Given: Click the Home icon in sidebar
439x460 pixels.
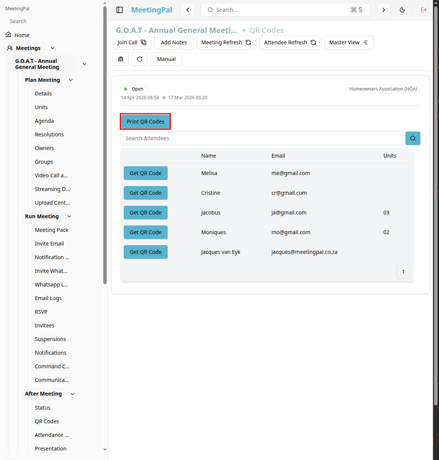Looking at the screenshot, I should [x=8, y=35].
